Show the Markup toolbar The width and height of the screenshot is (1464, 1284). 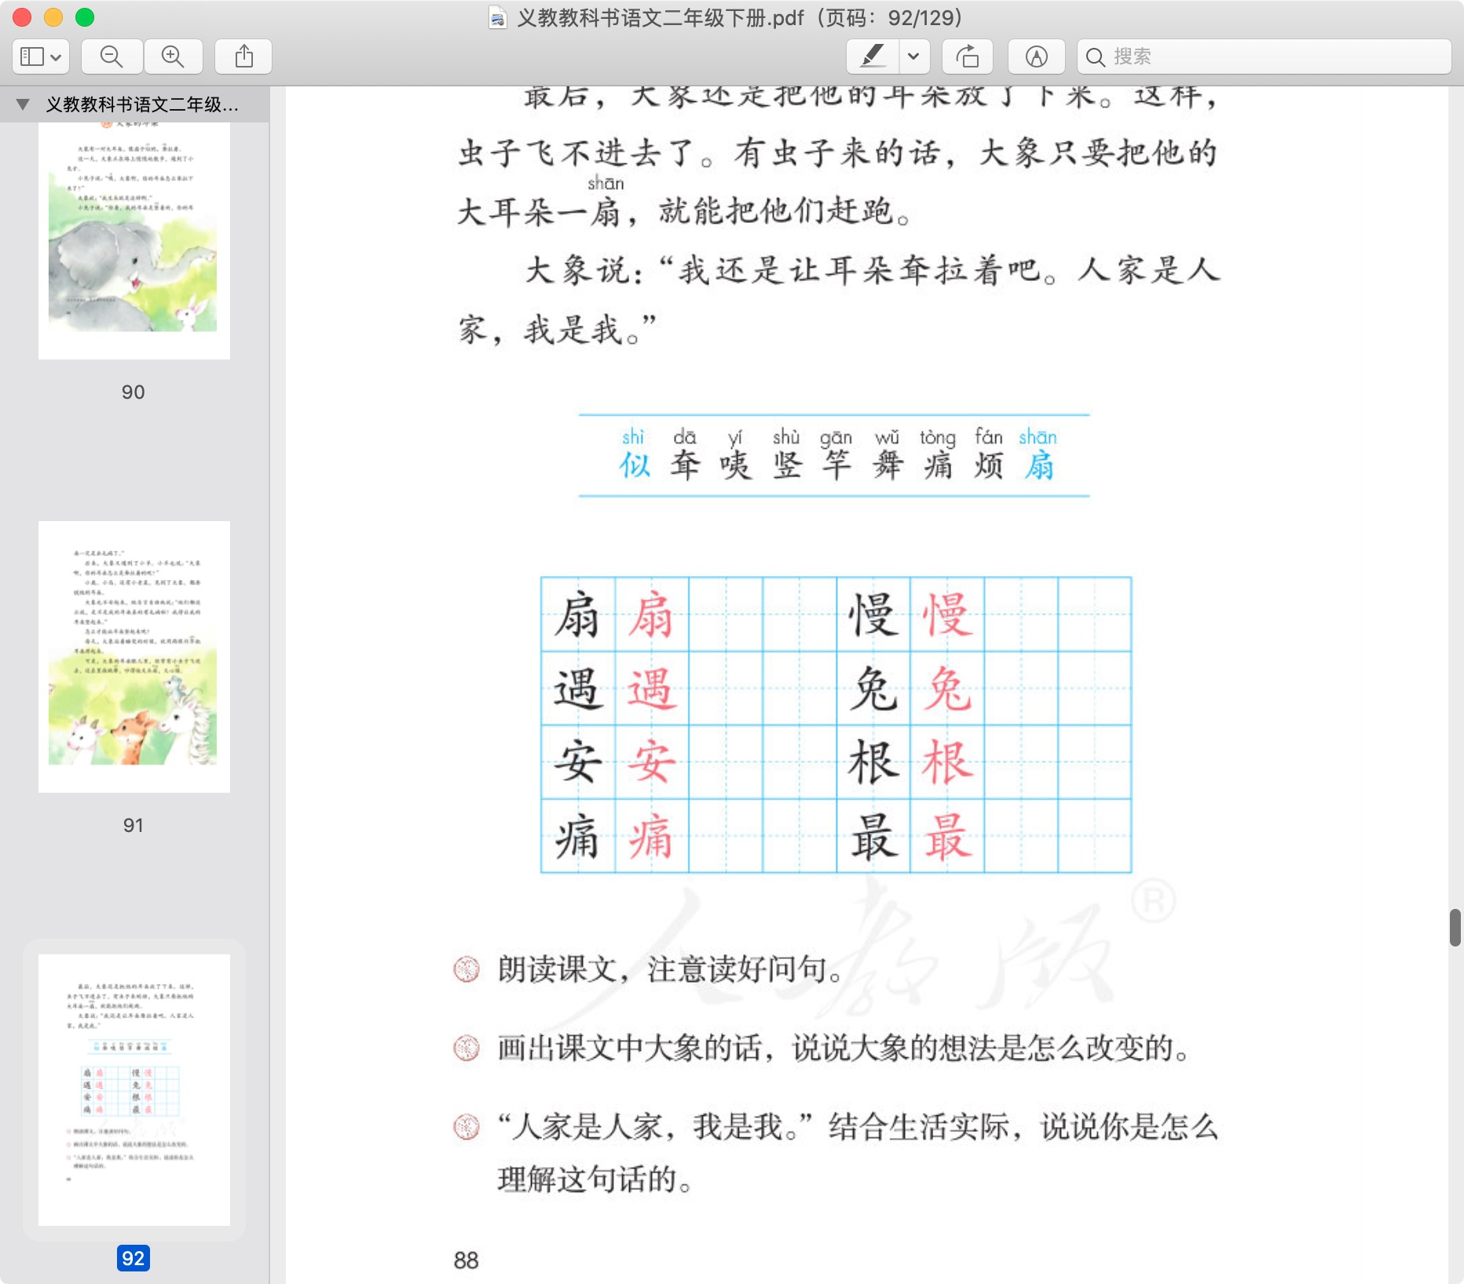(x=1036, y=57)
